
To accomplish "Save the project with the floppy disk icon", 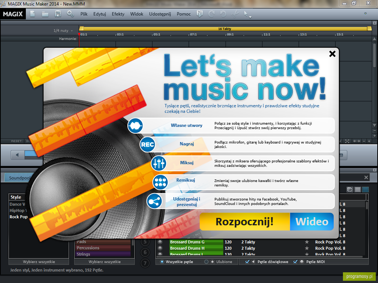I will click(58, 14).
